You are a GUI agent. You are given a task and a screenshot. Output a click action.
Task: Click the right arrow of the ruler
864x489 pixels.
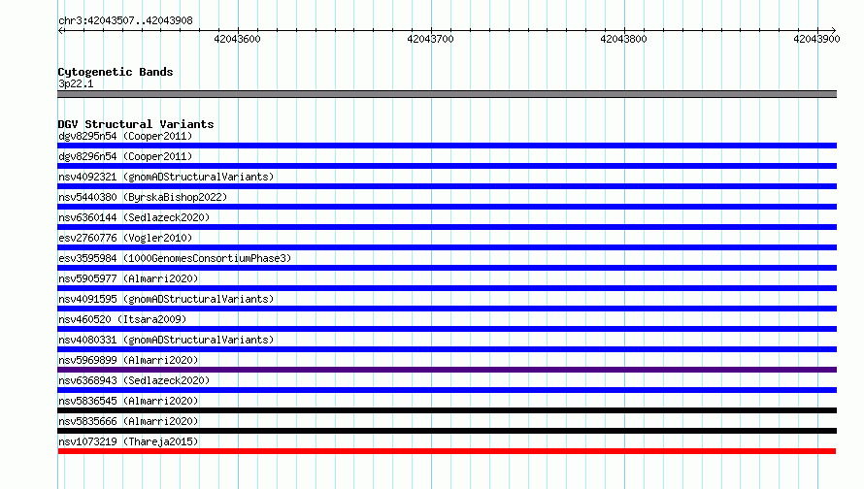coord(834,30)
